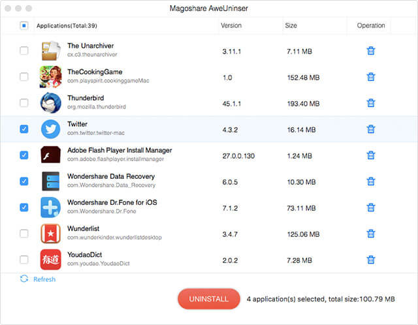Click the 'Magoshare AweUninser' window title
The image size is (418, 325).
pos(209,8)
